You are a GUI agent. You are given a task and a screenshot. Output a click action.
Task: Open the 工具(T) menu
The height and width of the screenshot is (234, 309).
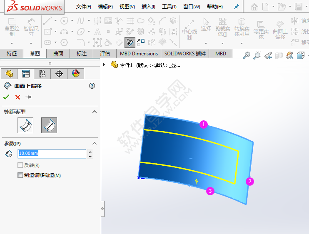pyautogui.click(x=169, y=7)
